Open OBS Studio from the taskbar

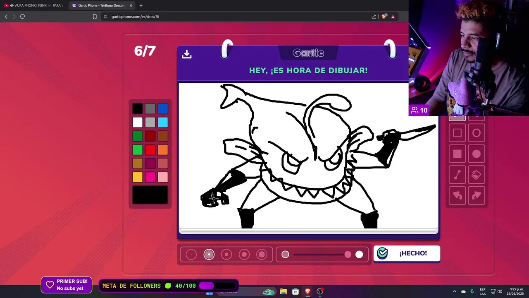pos(320,292)
